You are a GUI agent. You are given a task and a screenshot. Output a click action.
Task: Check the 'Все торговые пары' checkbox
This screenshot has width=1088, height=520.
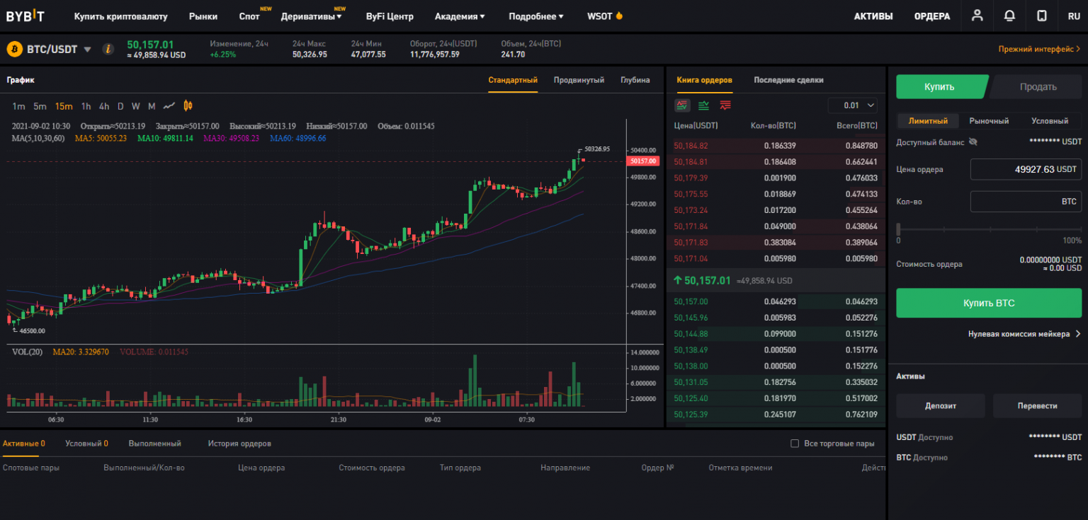click(x=795, y=444)
